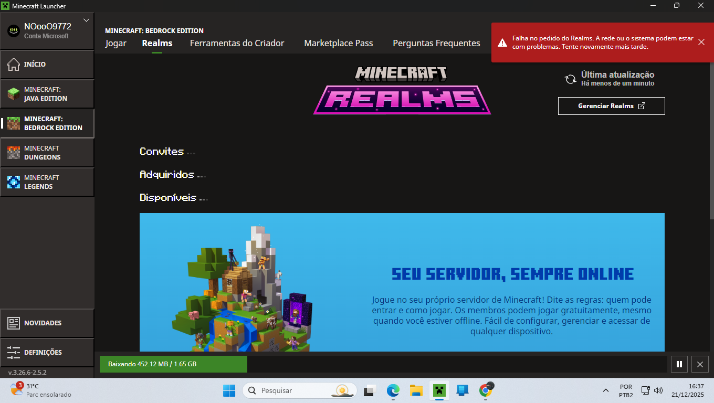Switch to the Jogar tab
Screen dimensions: 714x403
115,43
